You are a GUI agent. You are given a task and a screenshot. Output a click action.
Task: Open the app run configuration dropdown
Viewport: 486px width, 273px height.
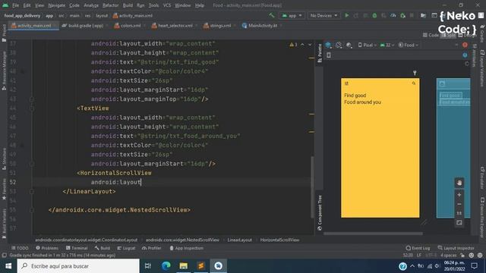292,15
